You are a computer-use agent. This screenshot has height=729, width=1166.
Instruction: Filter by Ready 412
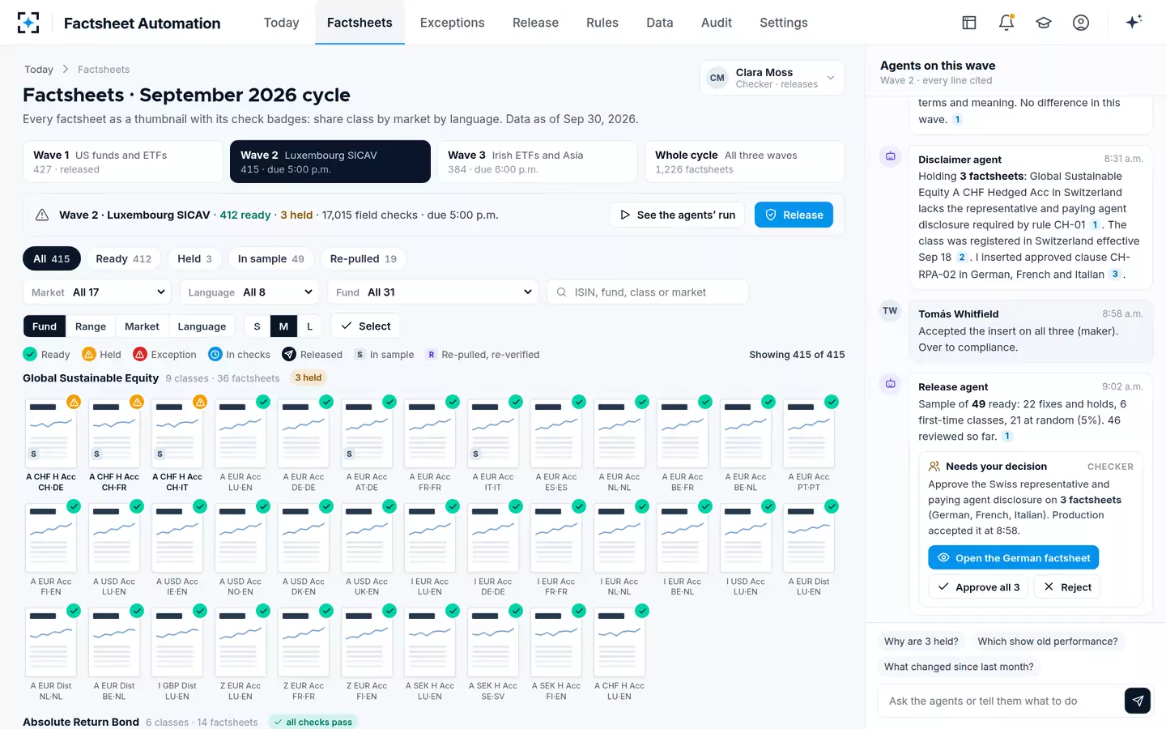[124, 258]
